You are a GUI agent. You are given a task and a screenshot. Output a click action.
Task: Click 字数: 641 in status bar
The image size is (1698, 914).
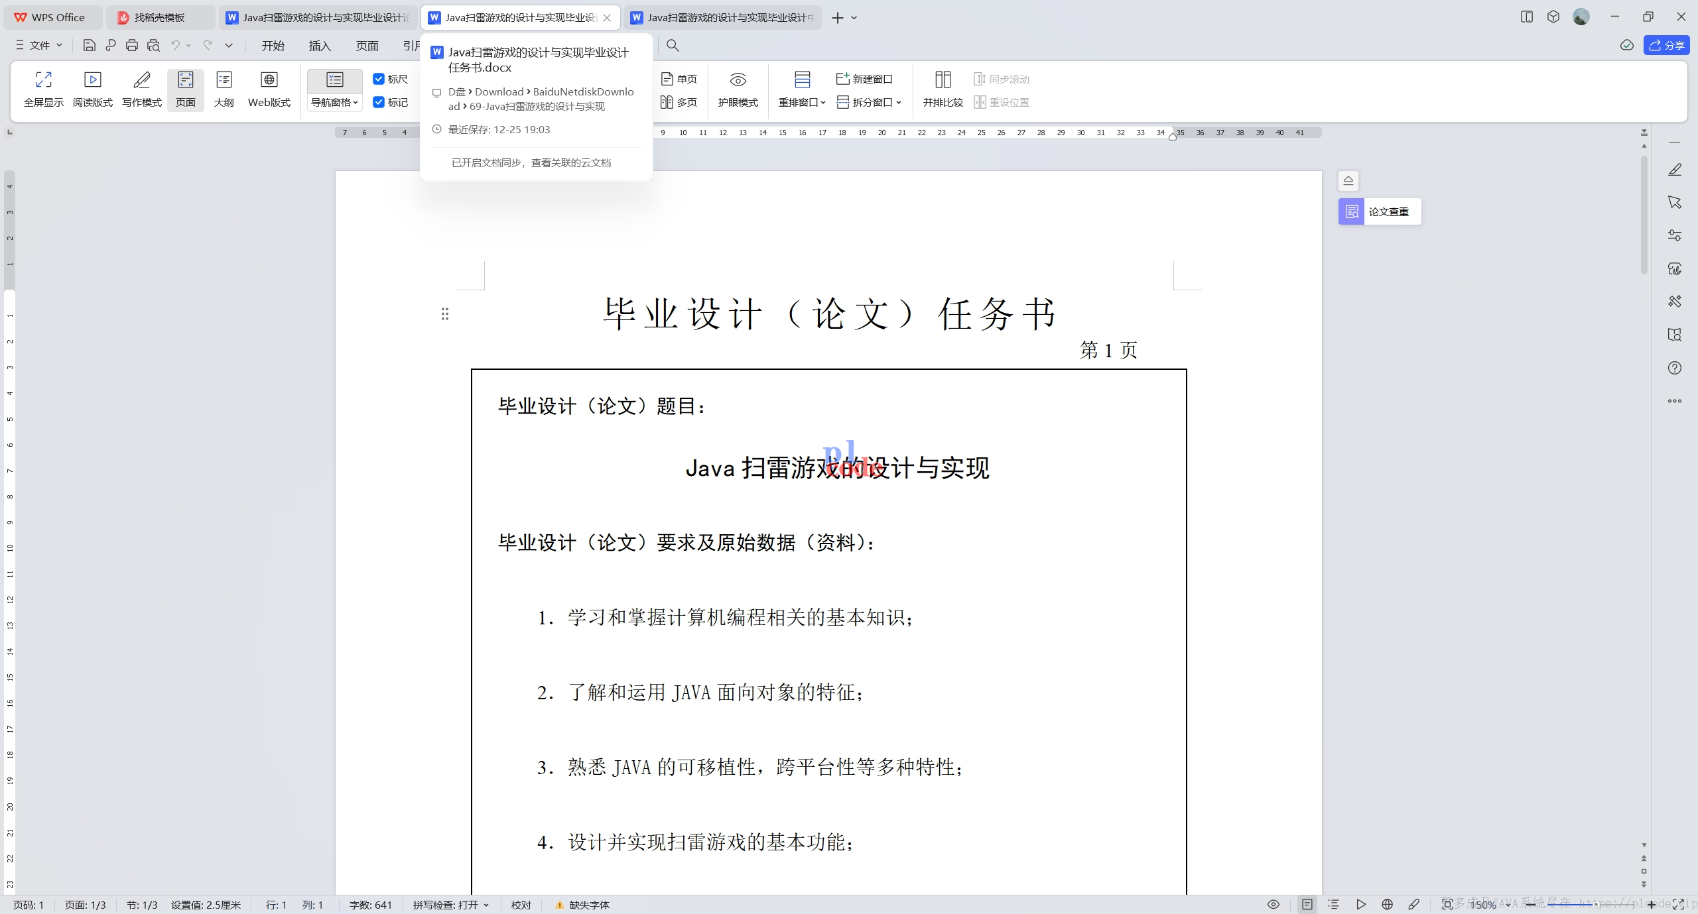tap(370, 905)
